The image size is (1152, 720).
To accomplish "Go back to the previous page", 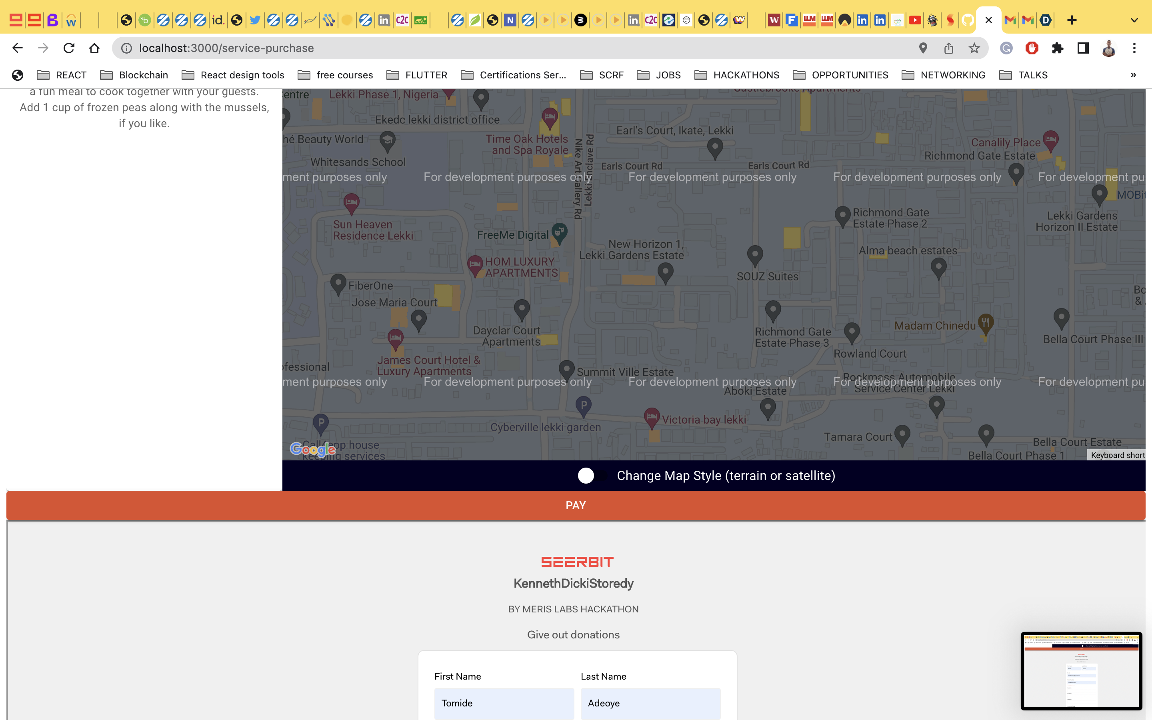I will click(x=18, y=48).
